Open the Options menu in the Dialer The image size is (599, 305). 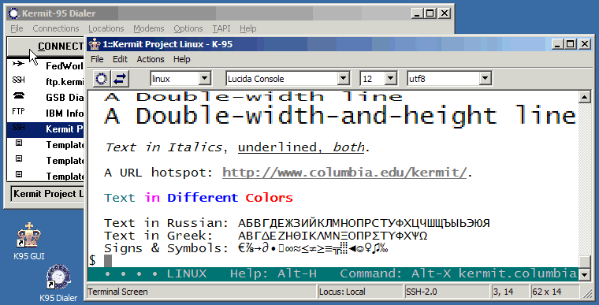tap(188, 28)
